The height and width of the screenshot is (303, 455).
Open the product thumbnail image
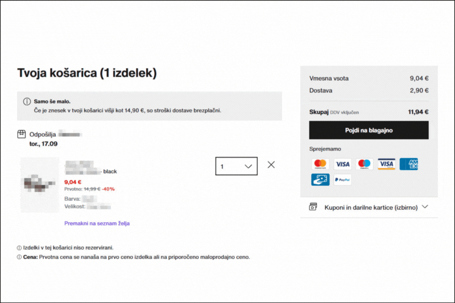point(40,185)
